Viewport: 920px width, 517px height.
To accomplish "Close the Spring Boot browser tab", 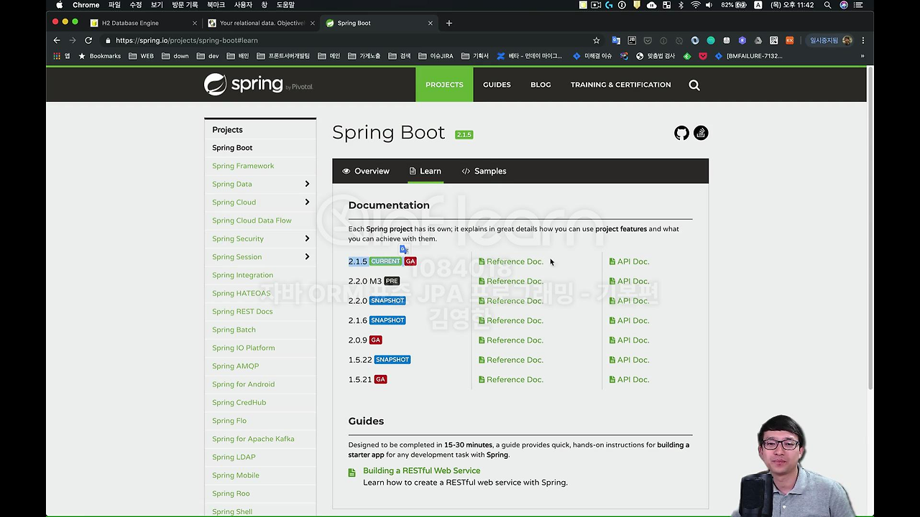I will [x=431, y=23].
